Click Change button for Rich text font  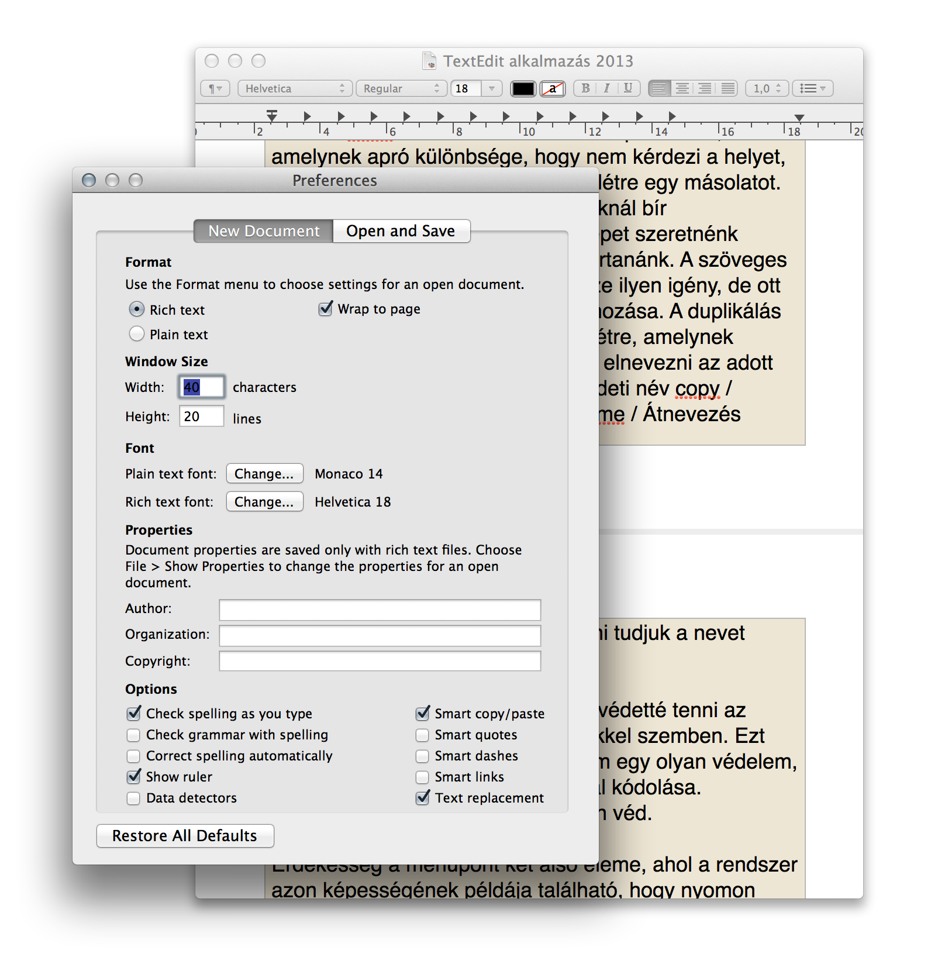(264, 501)
